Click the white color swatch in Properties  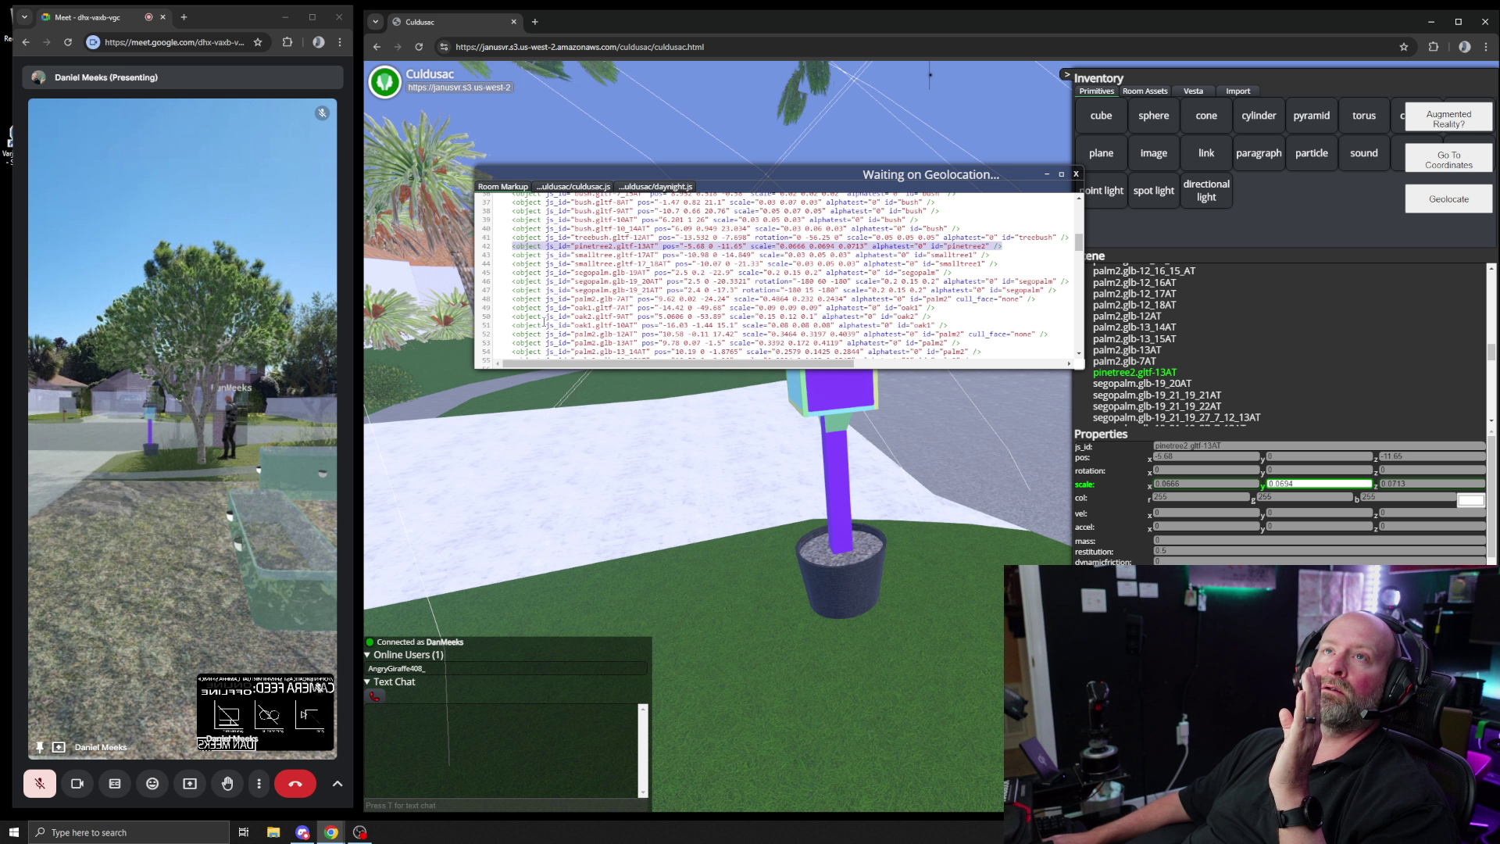[x=1471, y=499]
